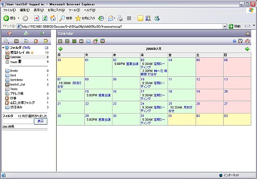
Task: Open the ファイル menu
Action: [10, 10]
